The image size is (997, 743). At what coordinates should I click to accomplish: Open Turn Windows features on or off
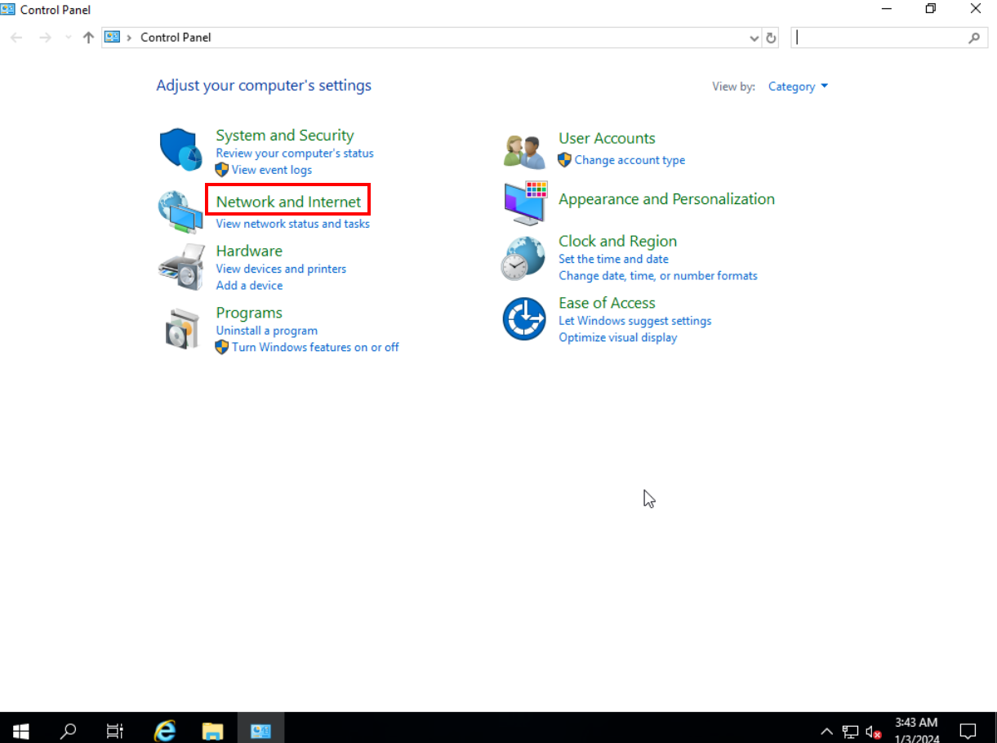pos(315,347)
